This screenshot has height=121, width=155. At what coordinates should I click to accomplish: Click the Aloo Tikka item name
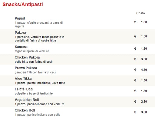[23, 79]
